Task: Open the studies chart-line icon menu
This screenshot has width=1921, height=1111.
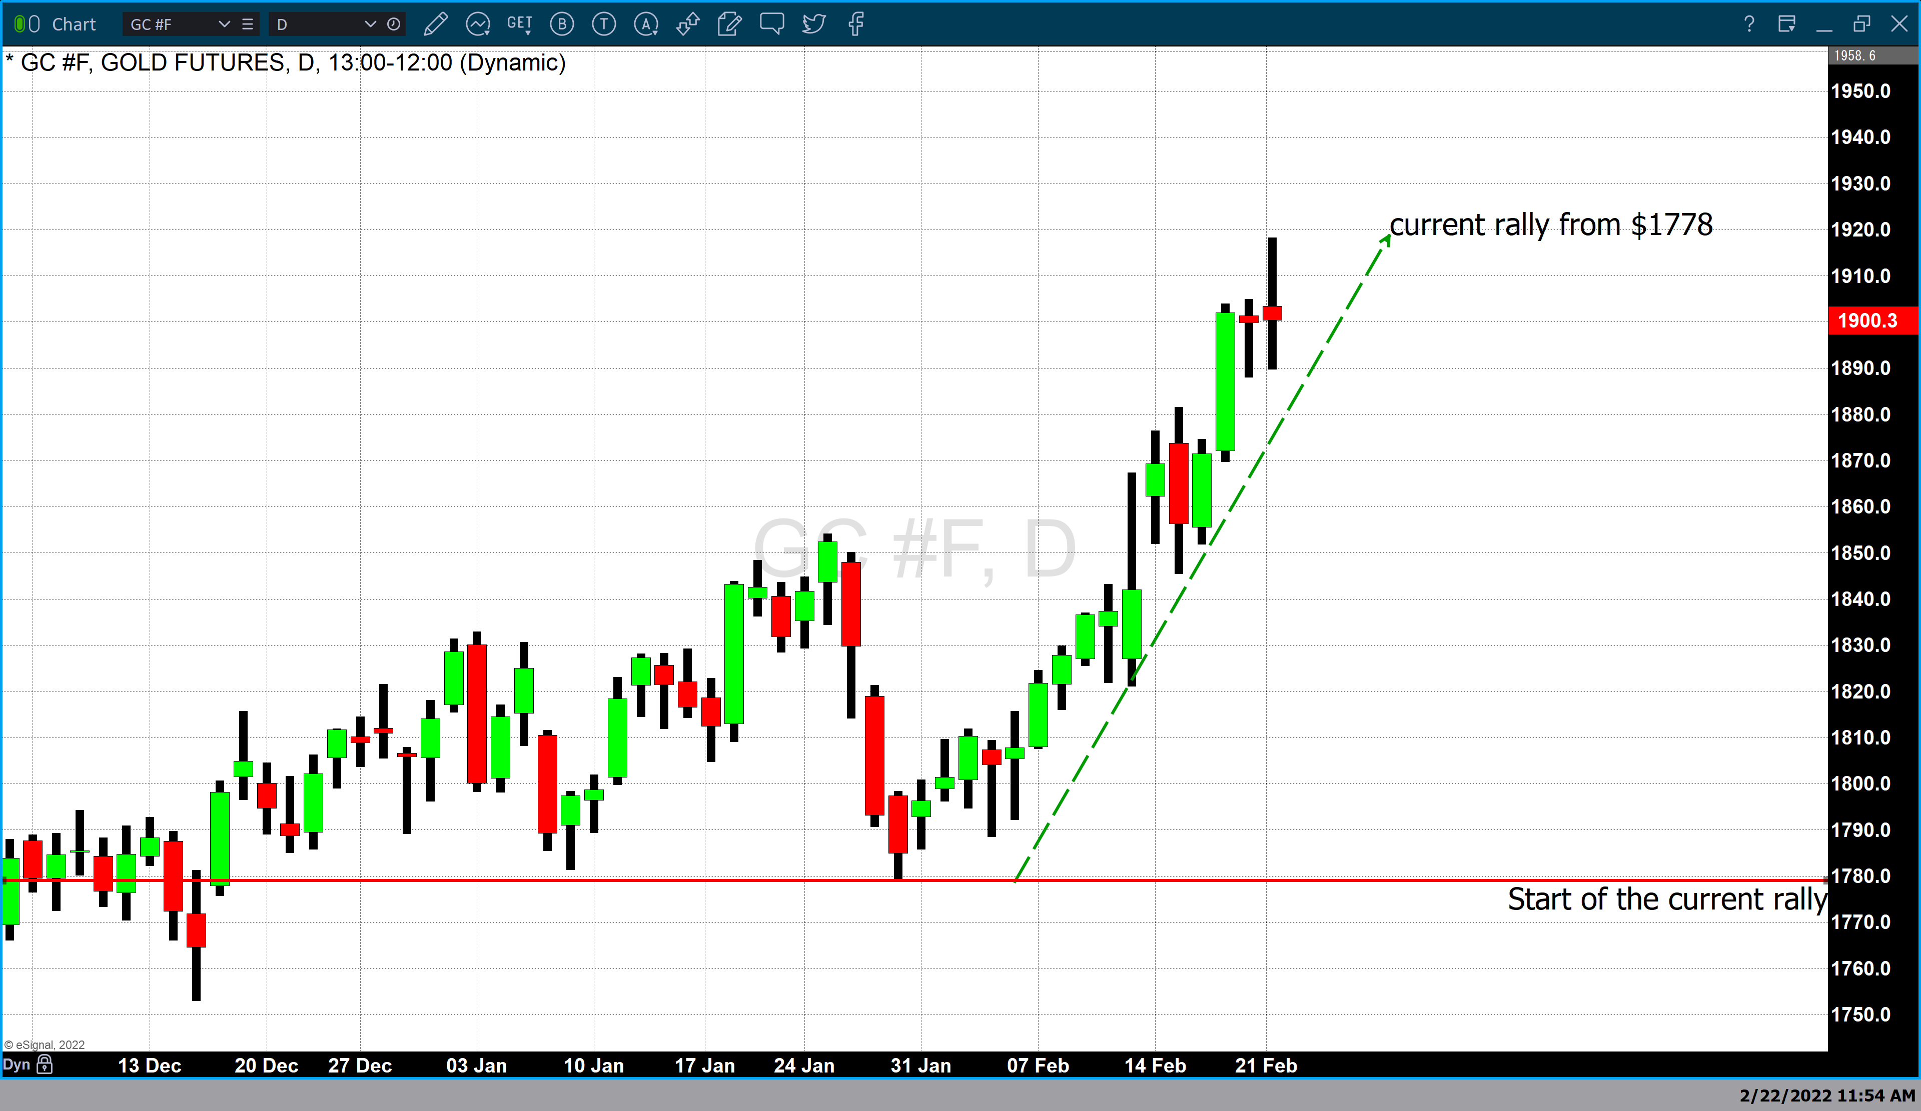Action: click(x=478, y=24)
